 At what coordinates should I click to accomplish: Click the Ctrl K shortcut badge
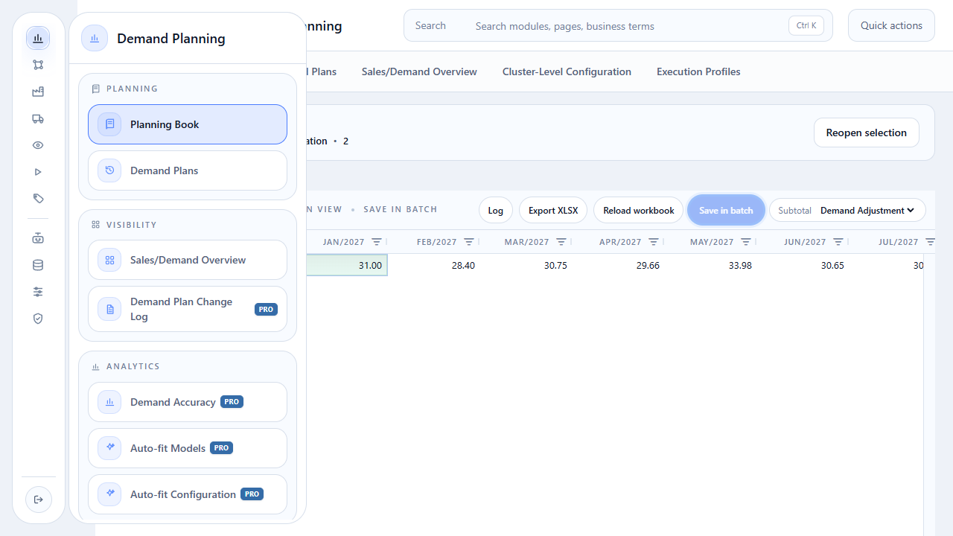[x=806, y=25]
